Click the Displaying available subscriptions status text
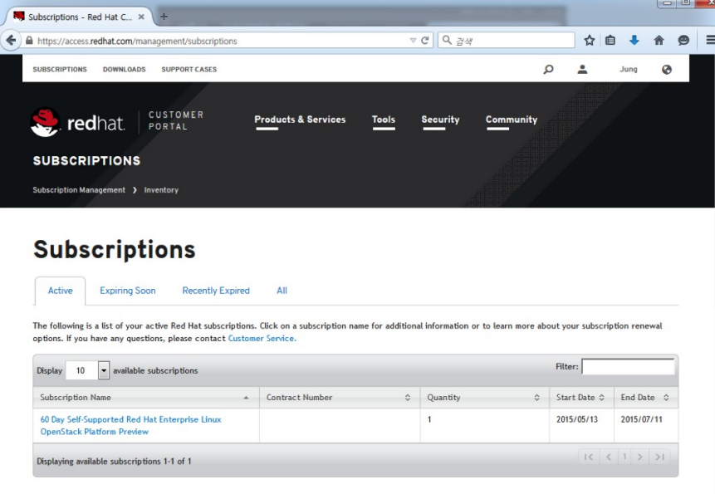Viewport: 715px width, 494px height. tap(114, 461)
